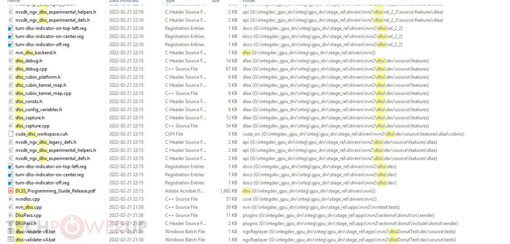Click the file icon for dlss_consts.h

point(11,101)
